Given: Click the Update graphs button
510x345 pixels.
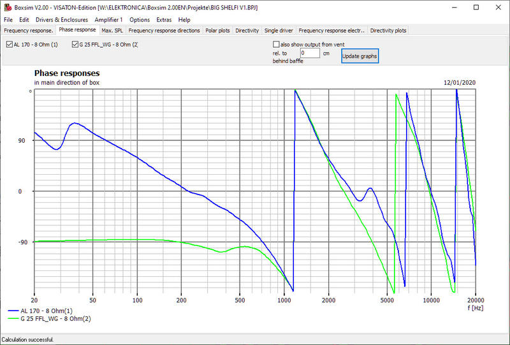Looking at the screenshot, I should coord(360,56).
